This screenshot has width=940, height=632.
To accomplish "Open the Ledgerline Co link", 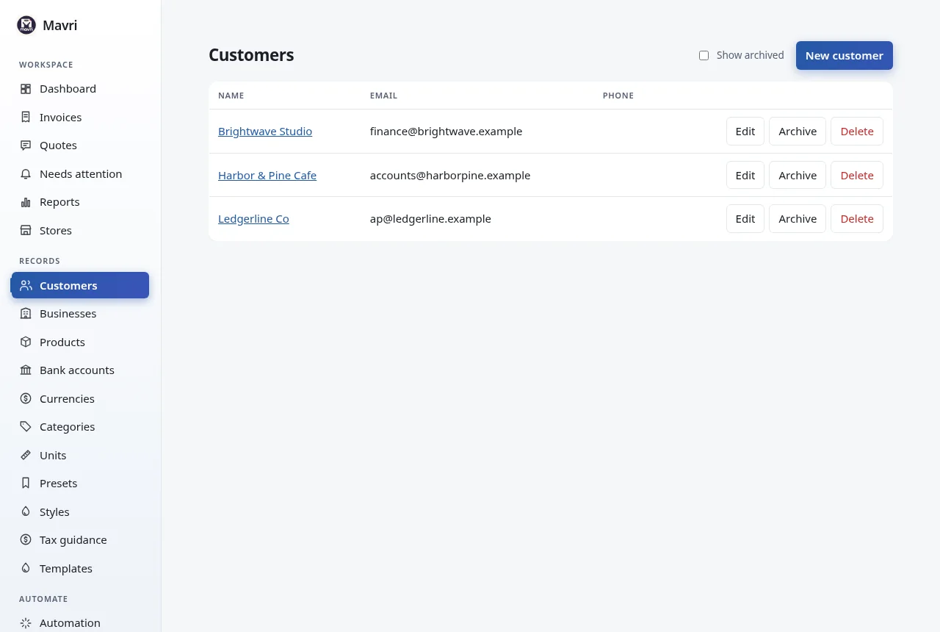I will pyautogui.click(x=253, y=218).
